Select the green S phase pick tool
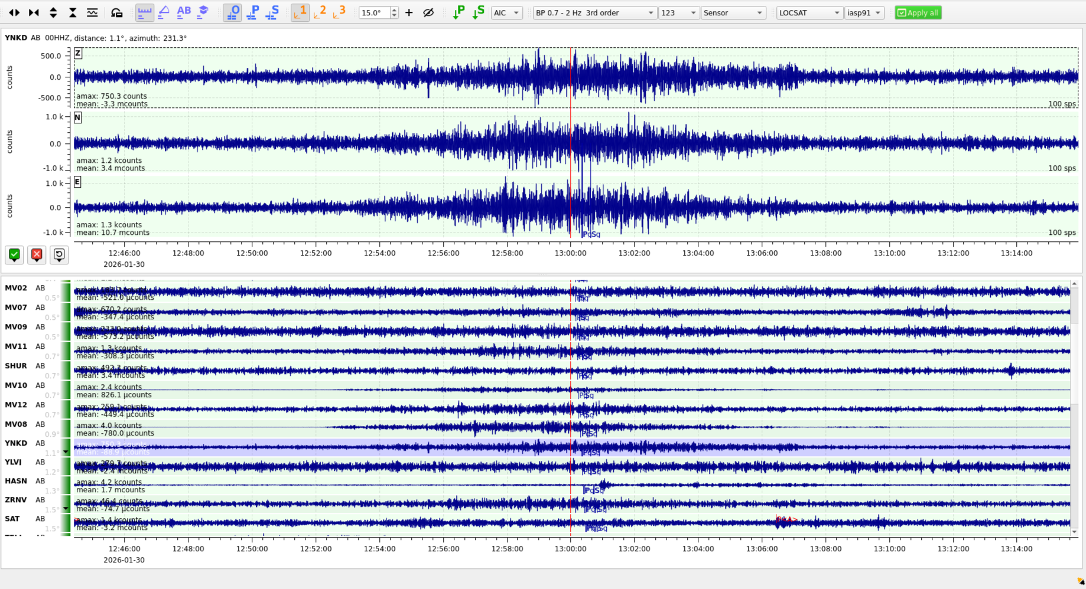Image resolution: width=1086 pixels, height=589 pixels. pos(479,12)
